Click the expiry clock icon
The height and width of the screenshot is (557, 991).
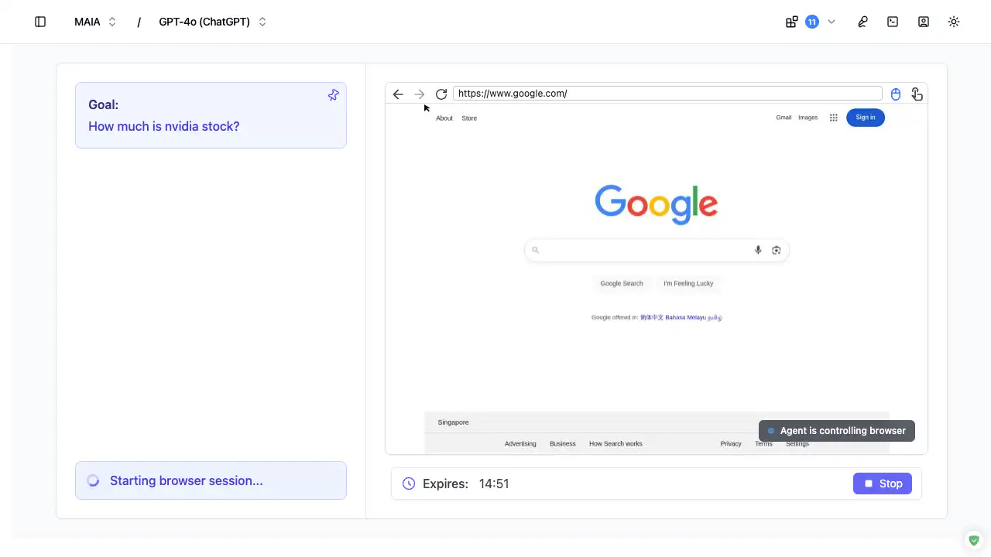(409, 484)
